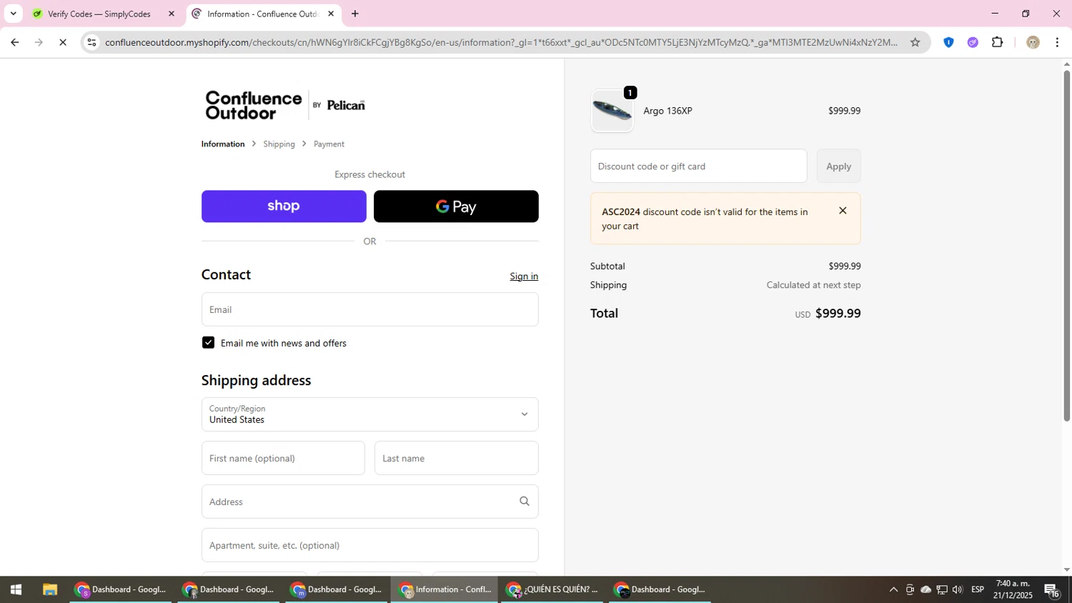This screenshot has width=1072, height=603.
Task: Click the Argo 136XP kayak thumbnail
Action: (x=612, y=111)
